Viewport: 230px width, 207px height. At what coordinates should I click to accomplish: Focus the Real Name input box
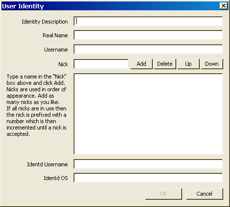pyautogui.click(x=148, y=35)
